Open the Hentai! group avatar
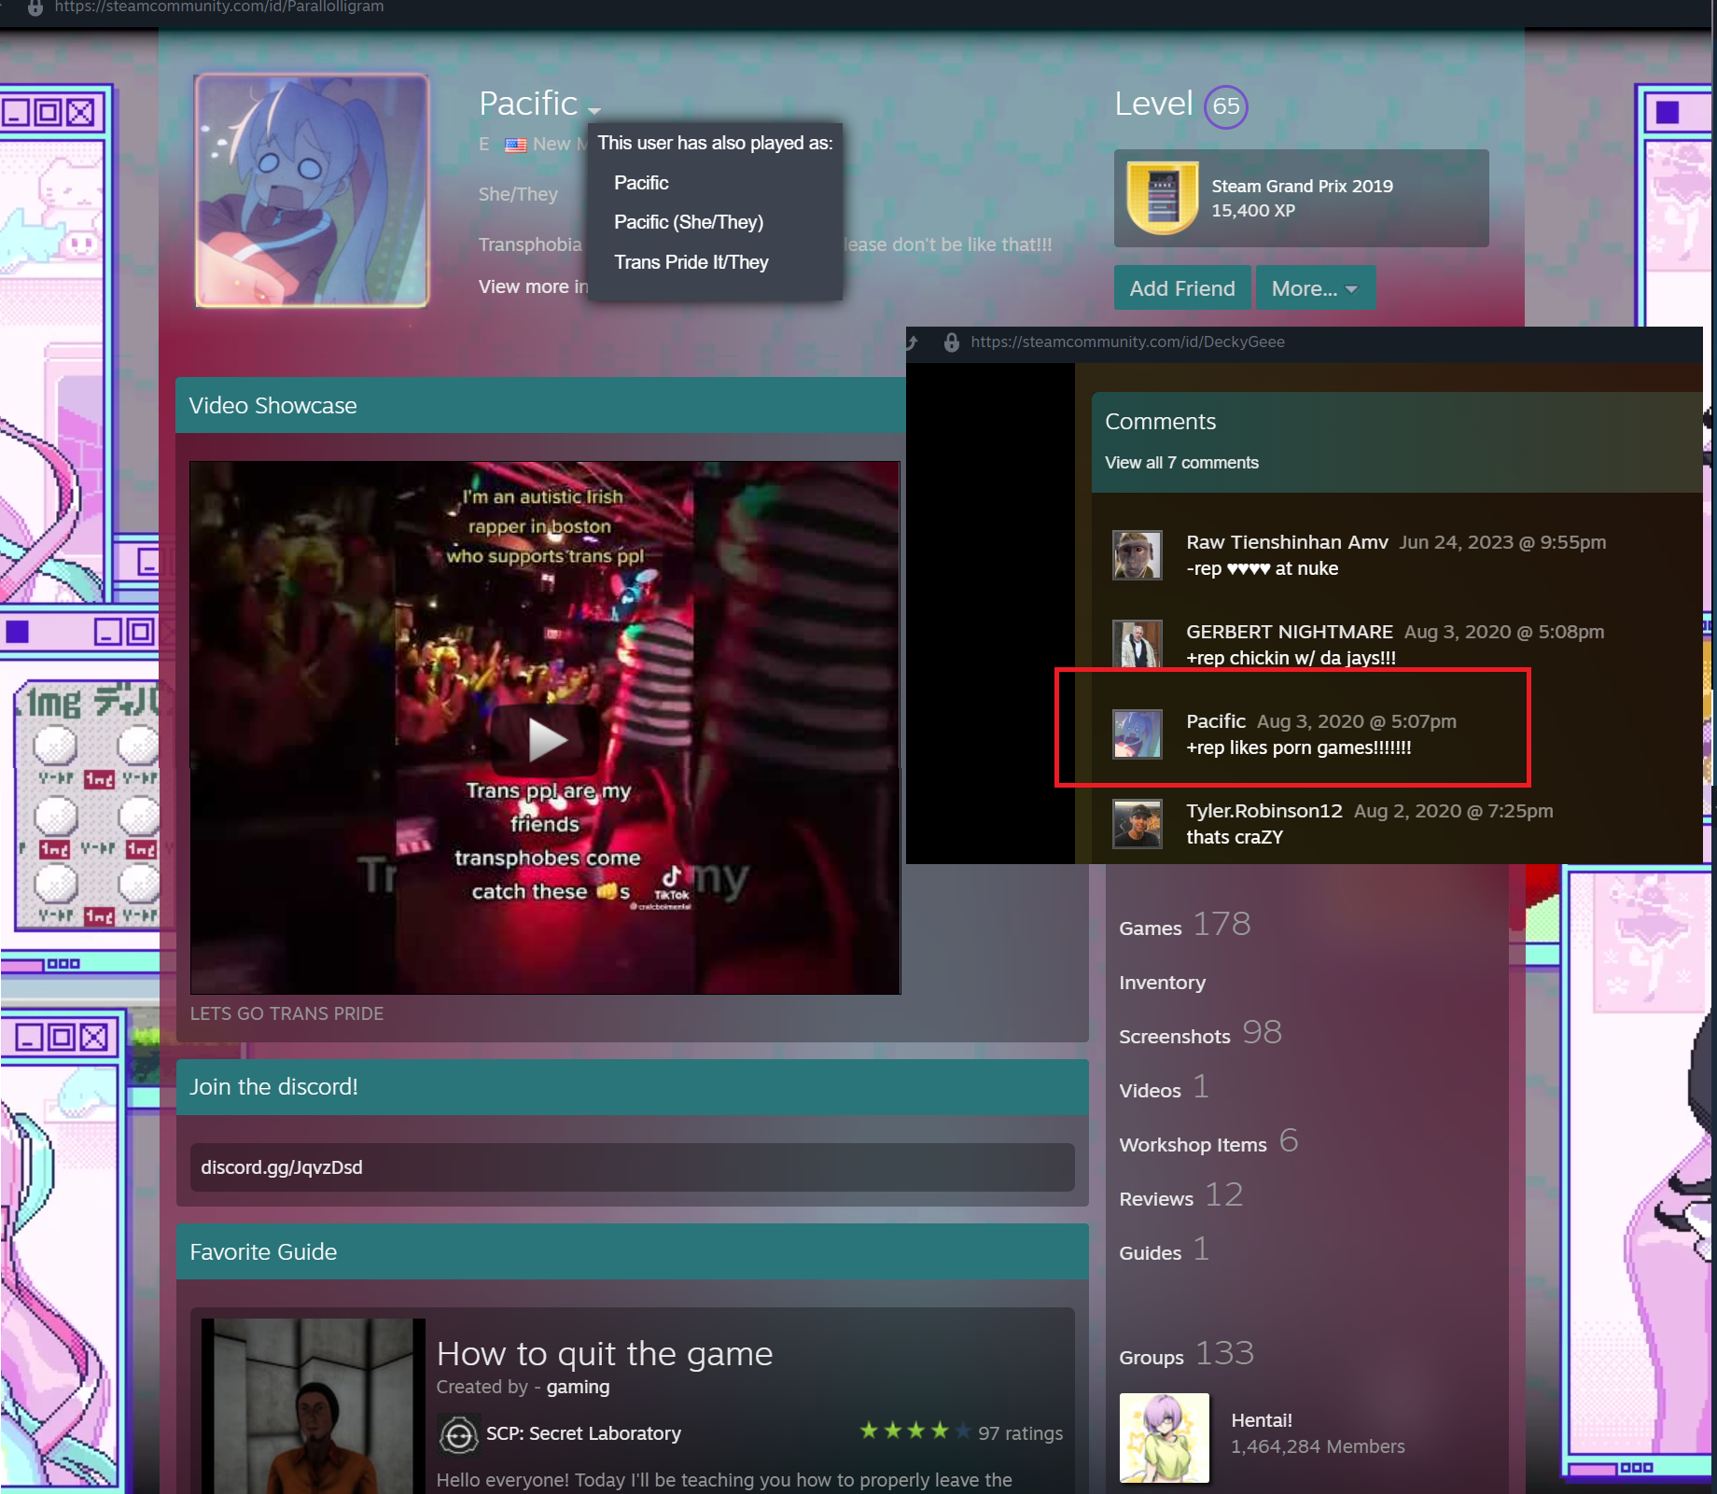The image size is (1717, 1494). 1164,1438
